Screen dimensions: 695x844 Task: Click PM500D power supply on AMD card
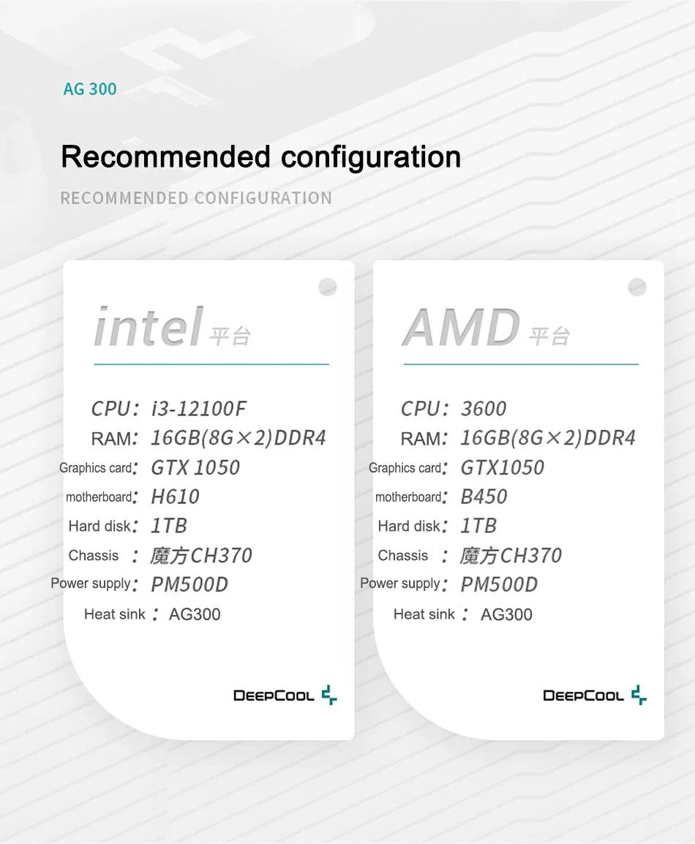click(x=499, y=584)
